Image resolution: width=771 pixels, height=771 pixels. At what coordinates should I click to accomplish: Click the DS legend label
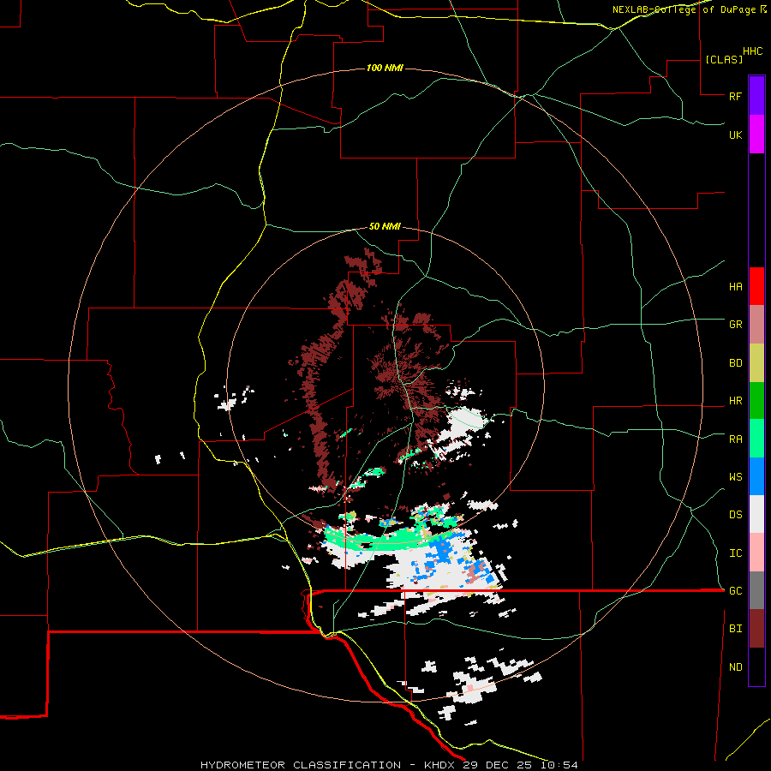pos(735,515)
